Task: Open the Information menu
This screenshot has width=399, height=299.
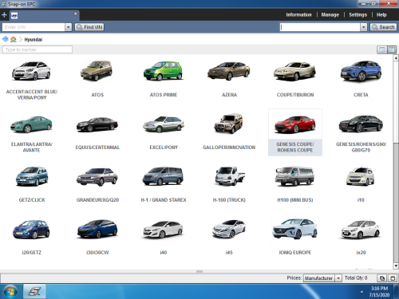Action: (x=298, y=15)
